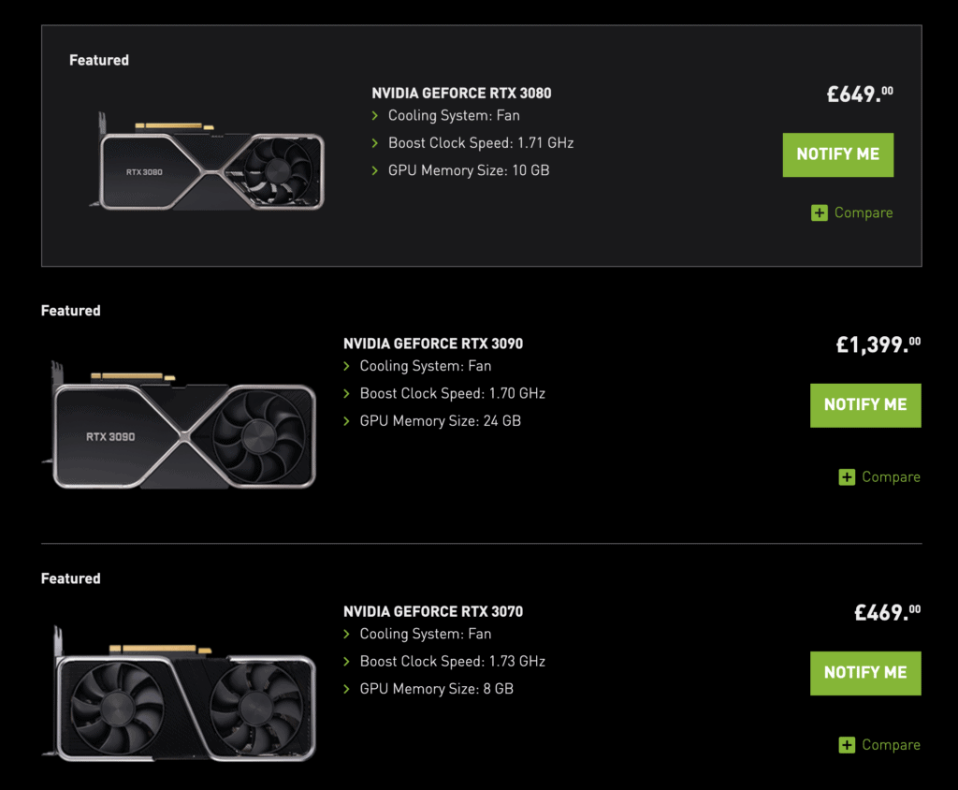
Task: Click the chevron before 1.73 GHz Boost Clock Speed
Action: 347,662
